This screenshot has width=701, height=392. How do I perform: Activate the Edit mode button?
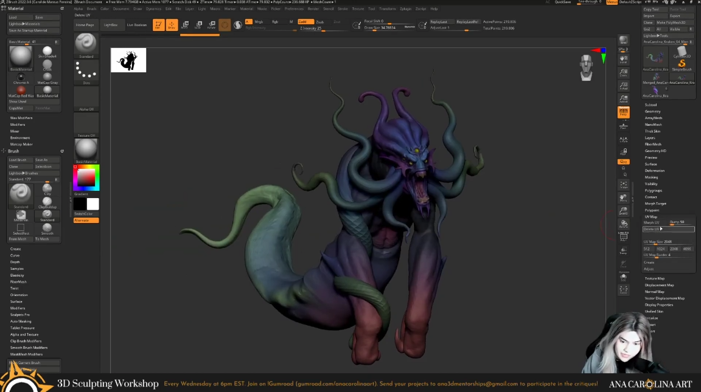(158, 25)
